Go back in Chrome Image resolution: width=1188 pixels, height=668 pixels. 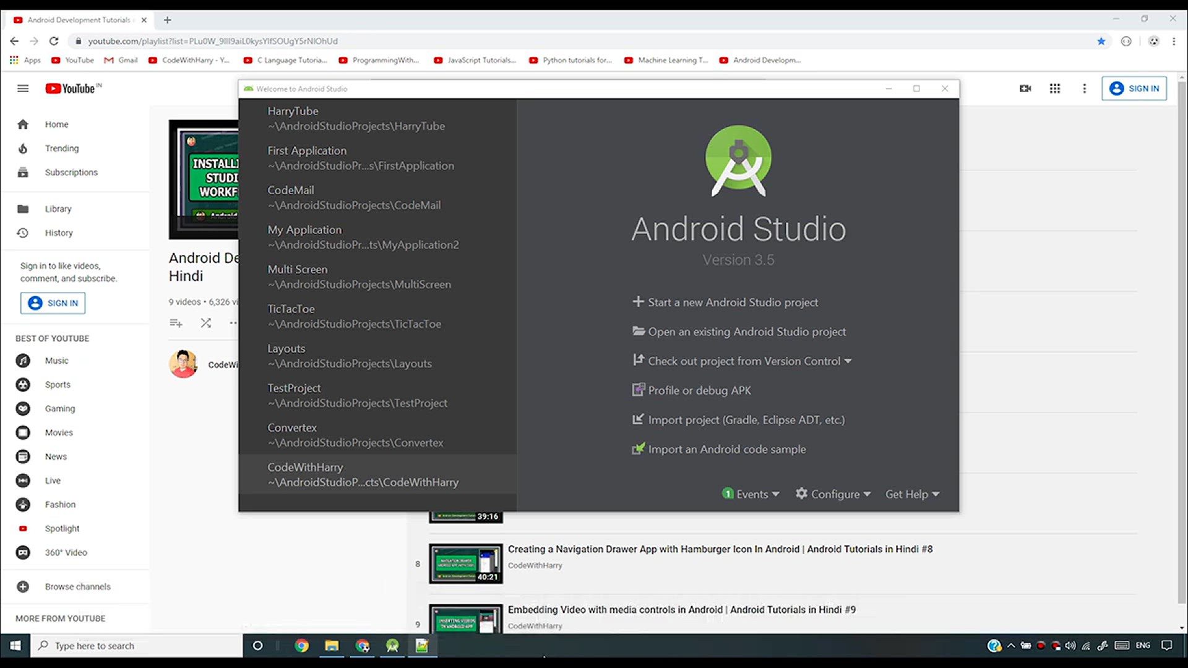tap(14, 41)
